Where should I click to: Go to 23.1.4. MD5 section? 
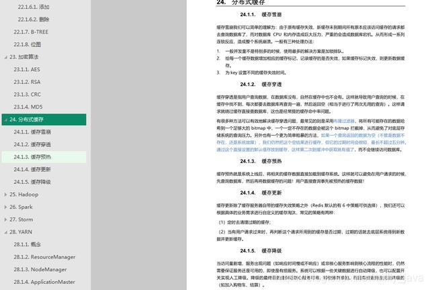tap(28, 107)
